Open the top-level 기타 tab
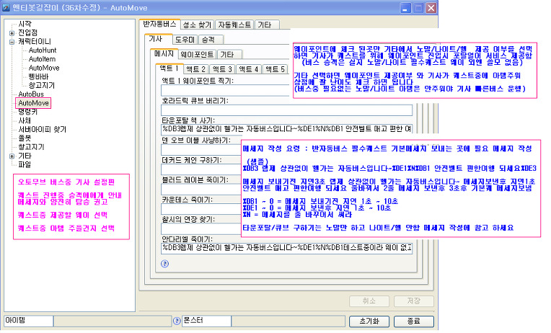 point(266,25)
